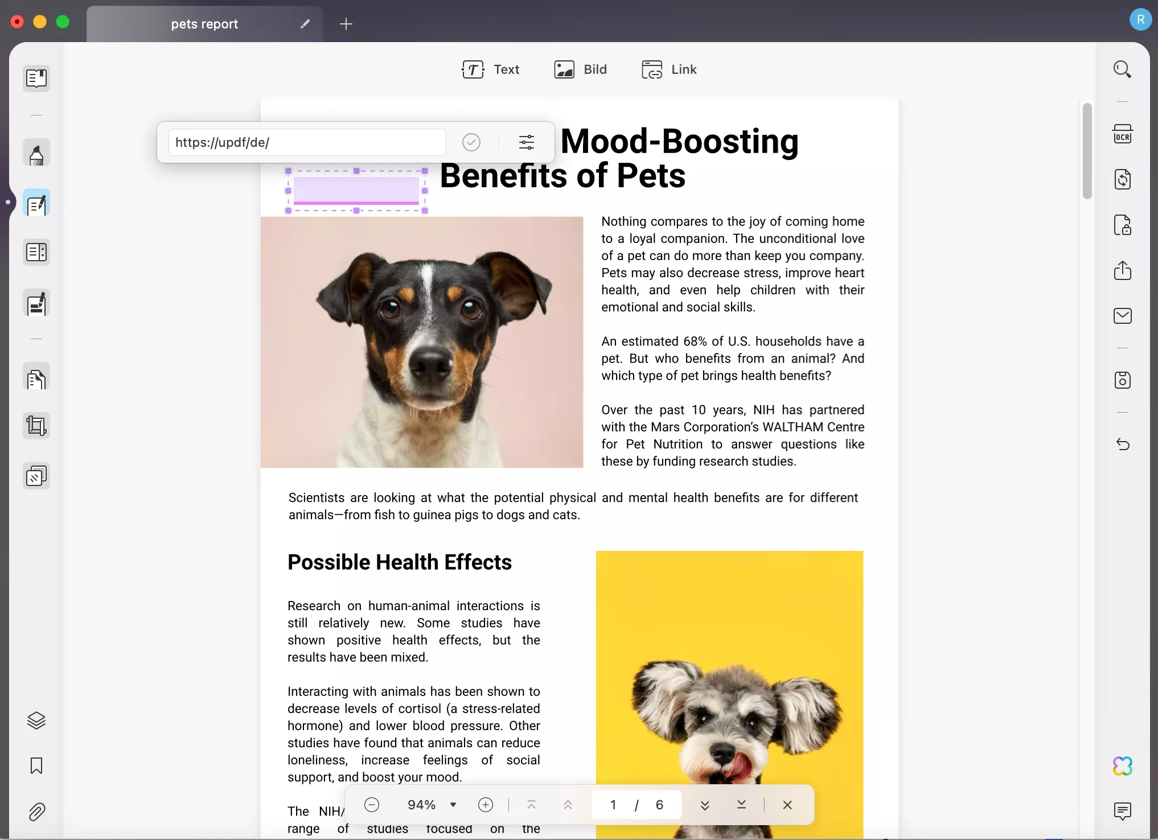Click the attachment paperclip icon
The image size is (1158, 840).
click(x=36, y=812)
